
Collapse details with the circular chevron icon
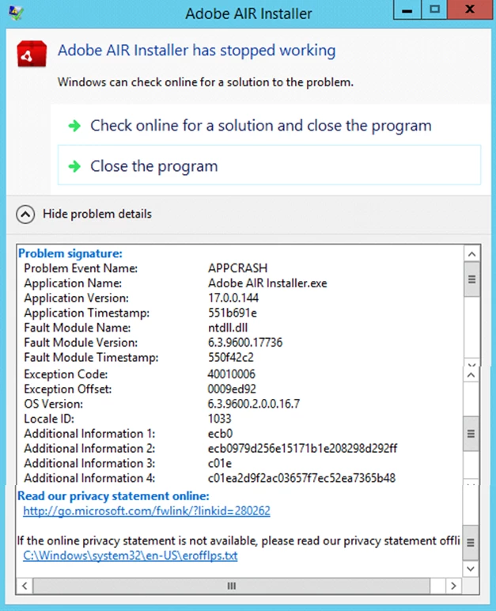tap(25, 214)
